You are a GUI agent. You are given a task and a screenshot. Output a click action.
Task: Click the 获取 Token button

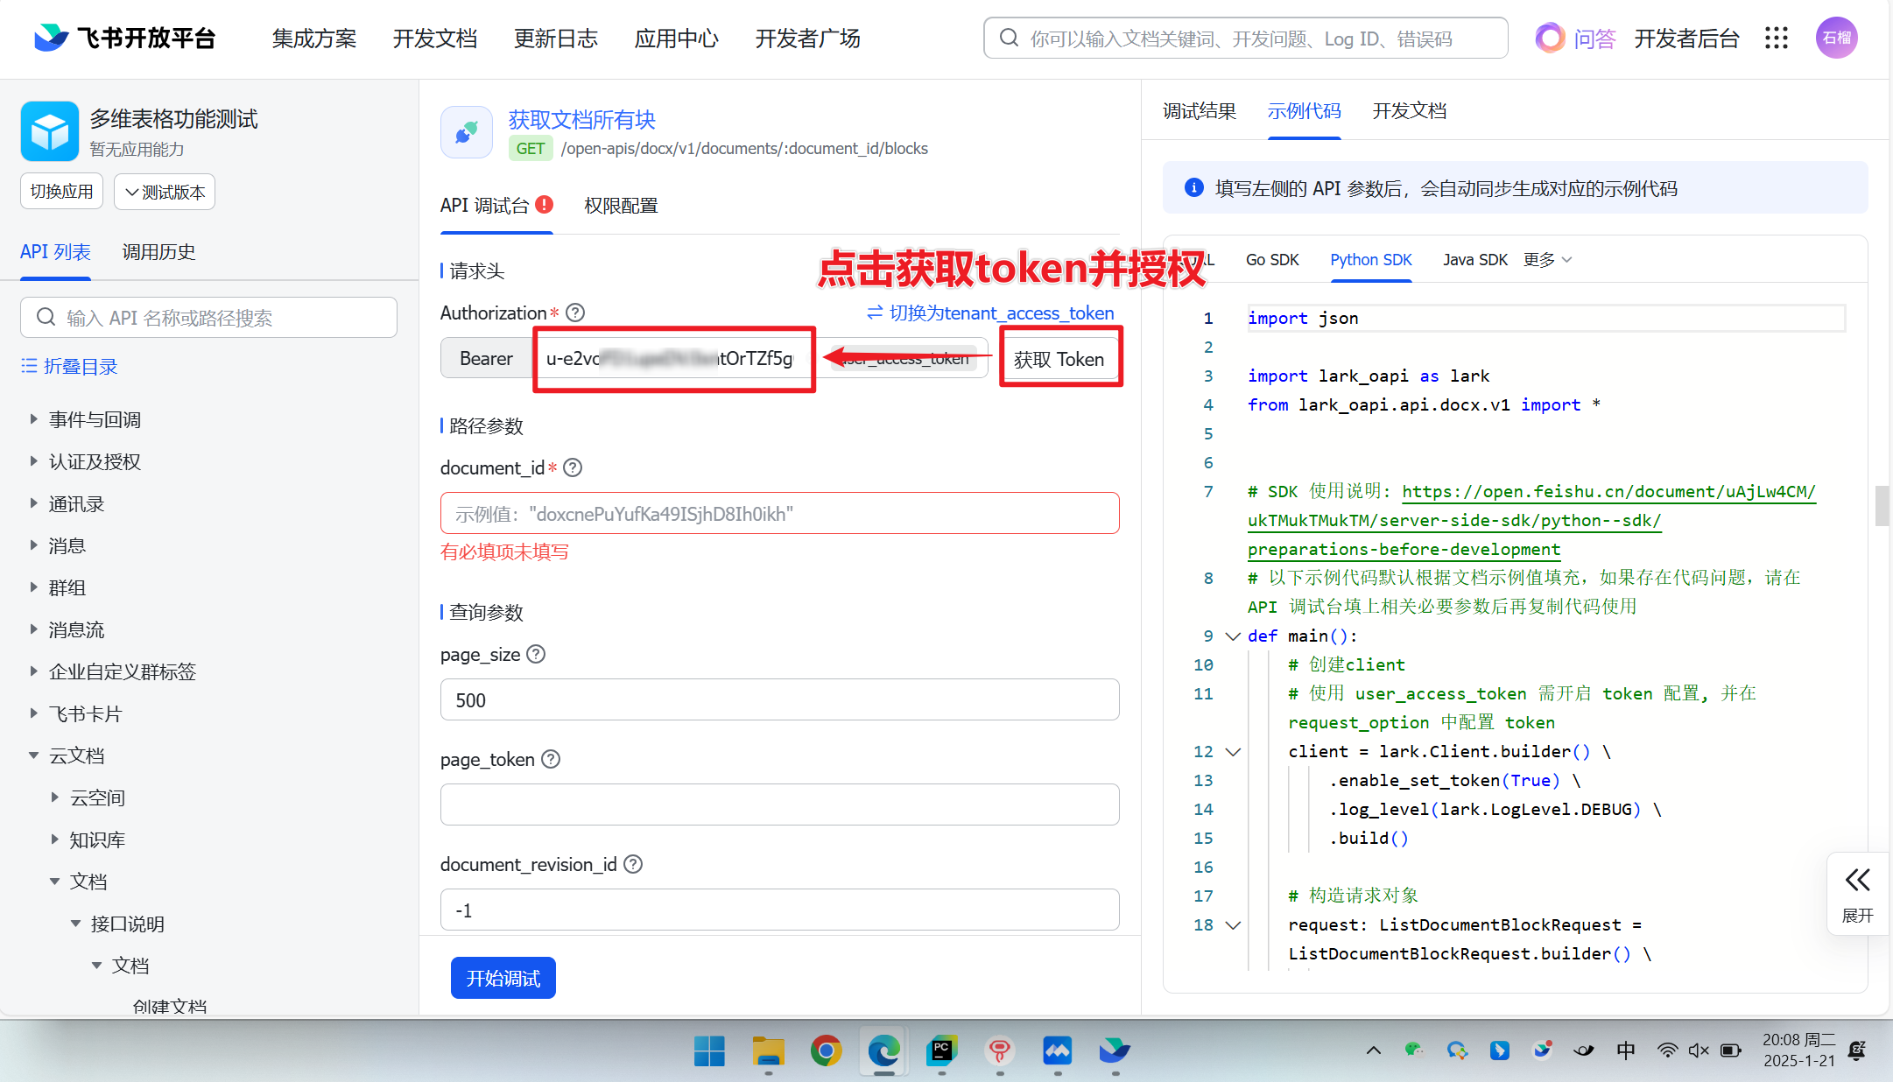click(1059, 359)
